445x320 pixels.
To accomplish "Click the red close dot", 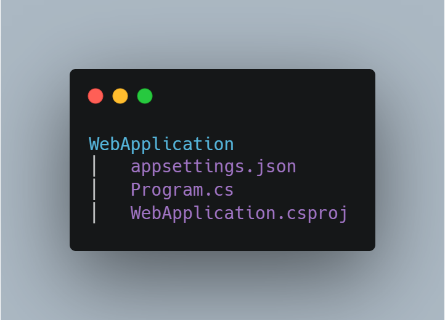I will tap(96, 96).
